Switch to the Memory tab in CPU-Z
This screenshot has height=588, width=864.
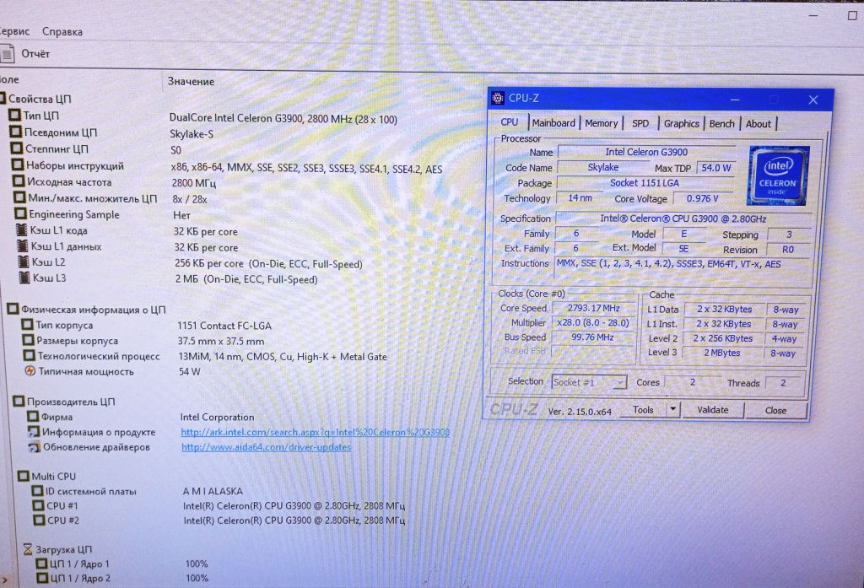tap(601, 123)
